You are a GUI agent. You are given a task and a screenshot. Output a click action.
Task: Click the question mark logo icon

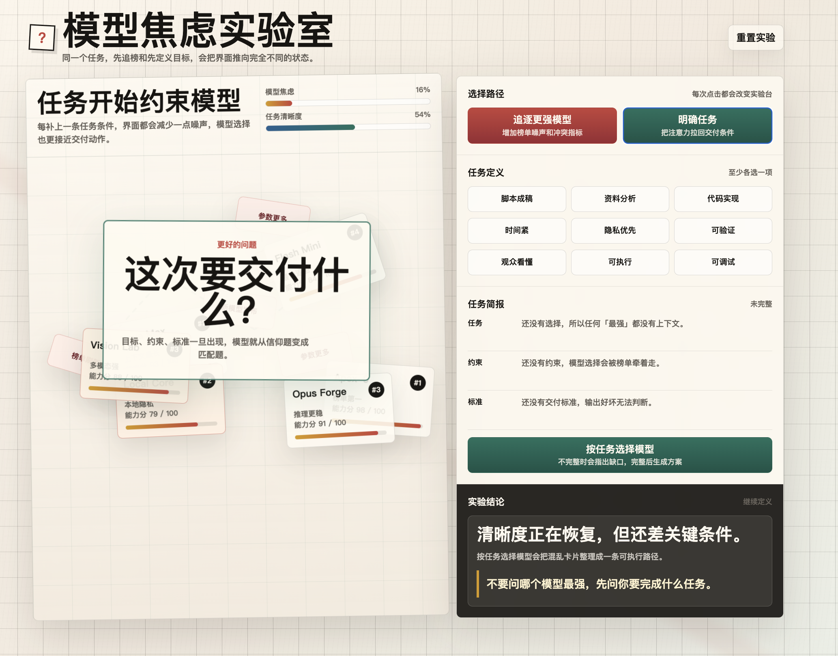[42, 38]
